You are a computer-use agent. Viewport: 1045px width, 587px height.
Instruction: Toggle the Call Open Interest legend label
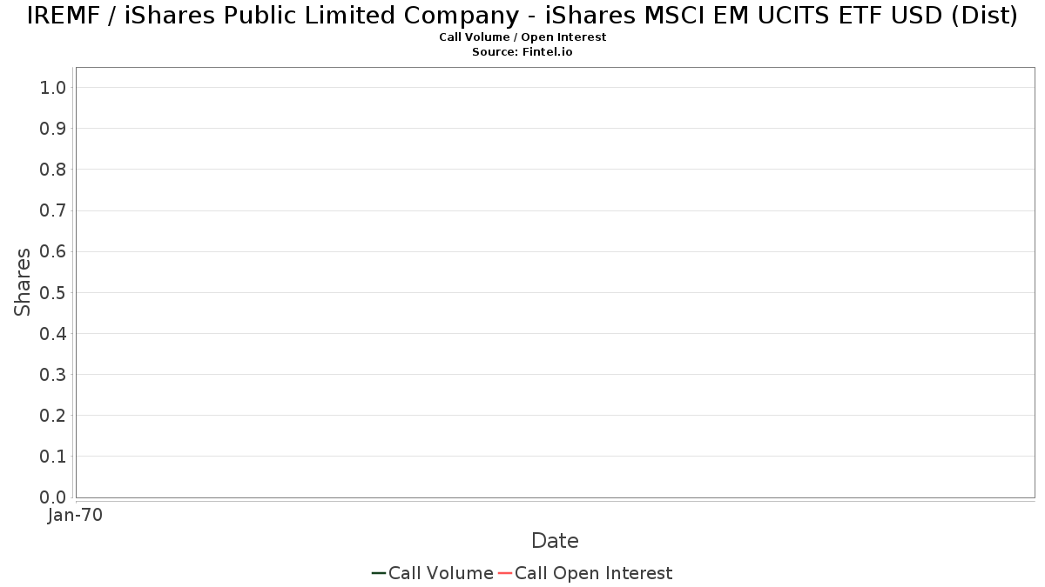(593, 573)
